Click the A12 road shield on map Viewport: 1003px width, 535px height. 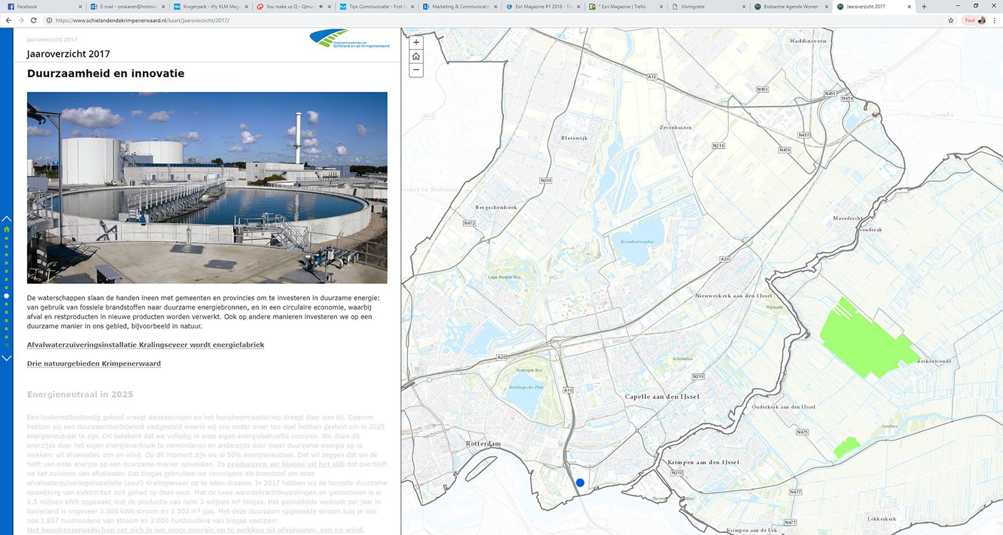[652, 77]
